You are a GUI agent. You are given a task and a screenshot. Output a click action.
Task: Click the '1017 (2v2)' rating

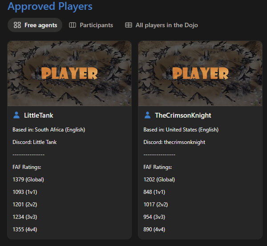pyautogui.click(x=156, y=205)
